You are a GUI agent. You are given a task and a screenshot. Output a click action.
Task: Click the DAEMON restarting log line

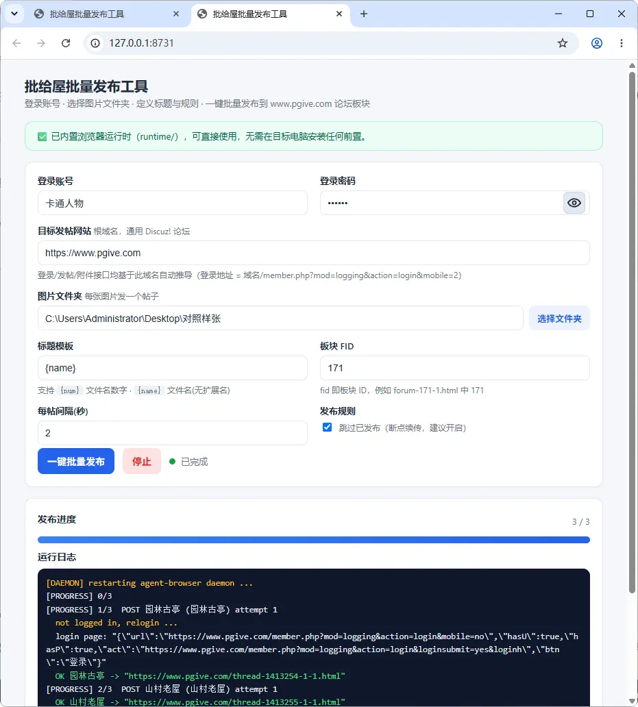pyautogui.click(x=149, y=583)
